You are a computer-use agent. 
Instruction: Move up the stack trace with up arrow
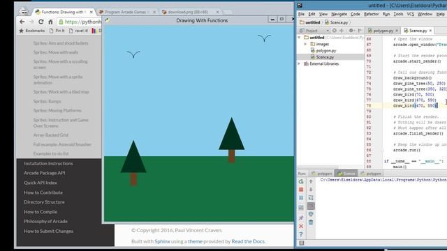coord(311,181)
